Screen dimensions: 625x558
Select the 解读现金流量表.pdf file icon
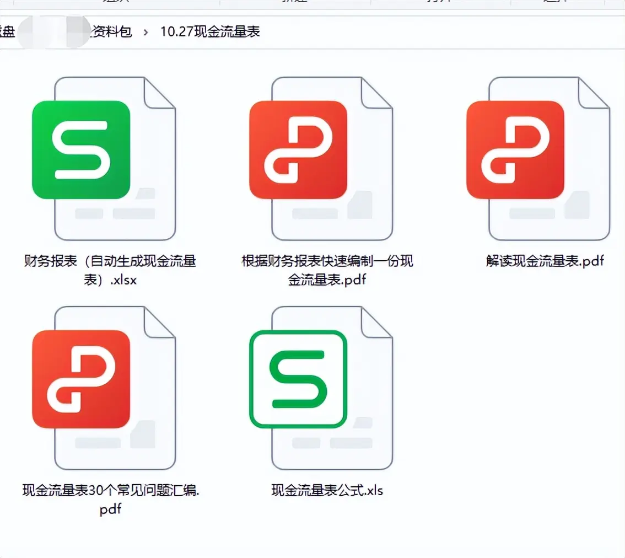[538, 158]
